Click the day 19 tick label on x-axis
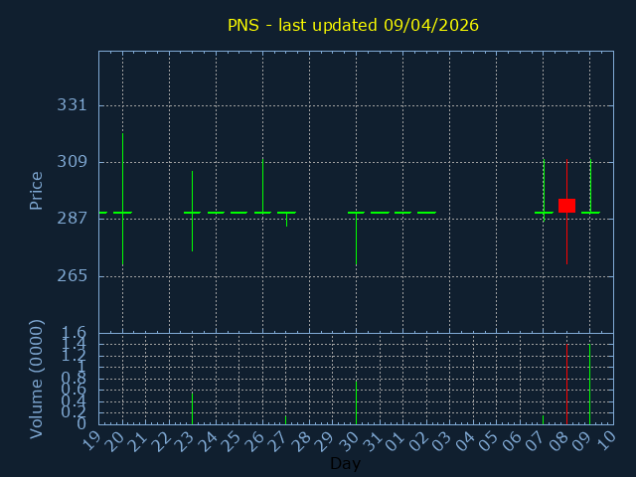This screenshot has width=636, height=477. [x=91, y=439]
